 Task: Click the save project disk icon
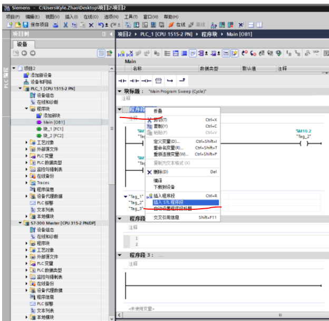26,25
